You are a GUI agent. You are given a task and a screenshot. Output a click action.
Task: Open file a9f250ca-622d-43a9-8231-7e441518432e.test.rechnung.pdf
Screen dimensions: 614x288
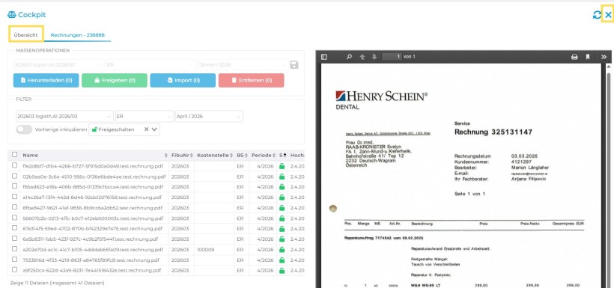tap(92, 270)
